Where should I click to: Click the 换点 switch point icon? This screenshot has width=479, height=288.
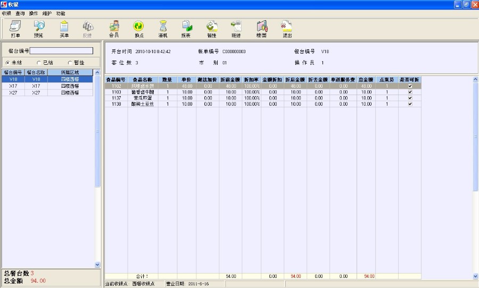(139, 29)
